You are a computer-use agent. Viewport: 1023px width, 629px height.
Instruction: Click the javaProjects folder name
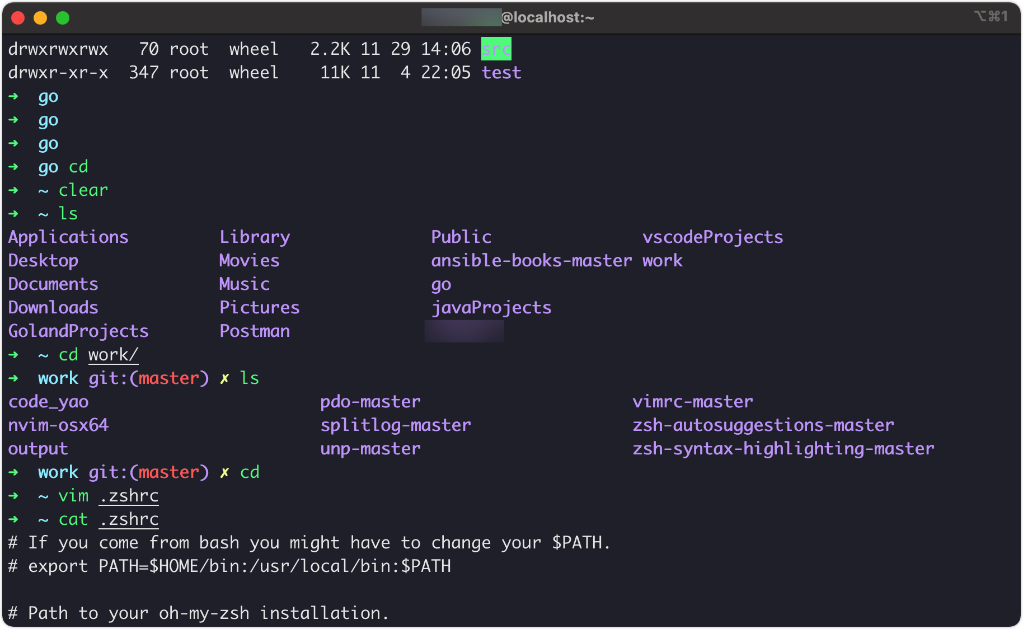coord(491,307)
